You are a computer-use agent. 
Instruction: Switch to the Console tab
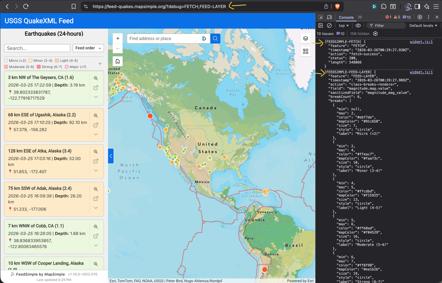click(x=346, y=18)
